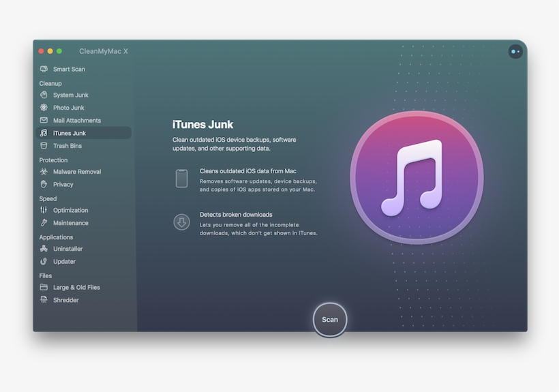This screenshot has width=559, height=392.
Task: Click the Files section header
Action: click(45, 275)
